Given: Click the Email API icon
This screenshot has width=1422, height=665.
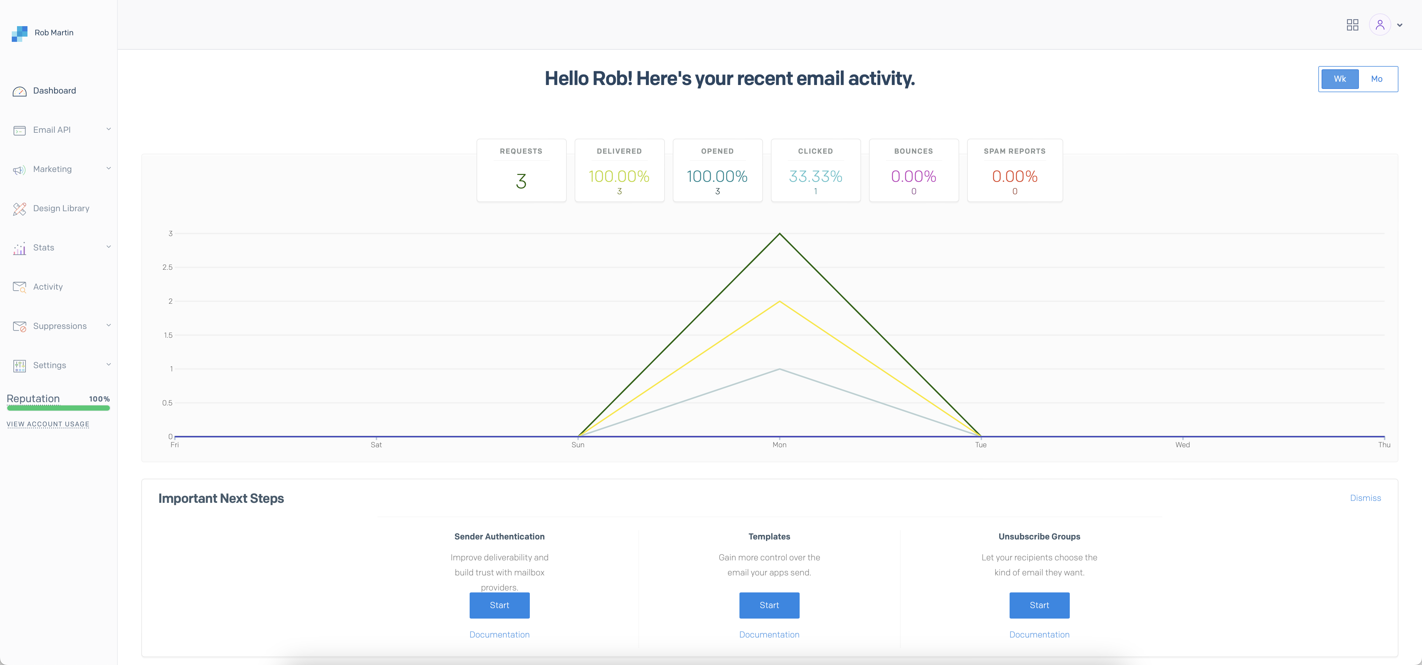Looking at the screenshot, I should tap(19, 130).
